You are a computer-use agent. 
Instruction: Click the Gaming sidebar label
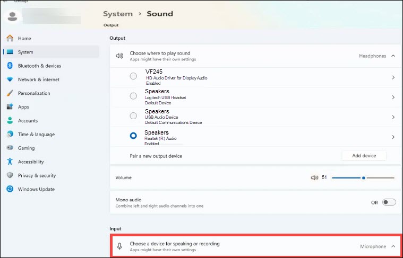[x=26, y=148]
